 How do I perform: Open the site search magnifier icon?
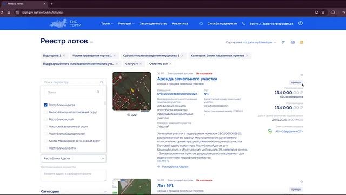(x=201, y=23)
